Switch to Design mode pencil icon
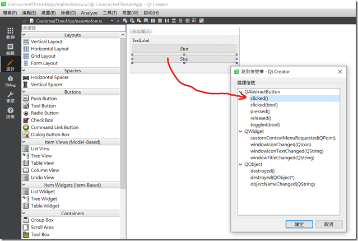Viewport: 358px width, 241px height. pos(10,66)
